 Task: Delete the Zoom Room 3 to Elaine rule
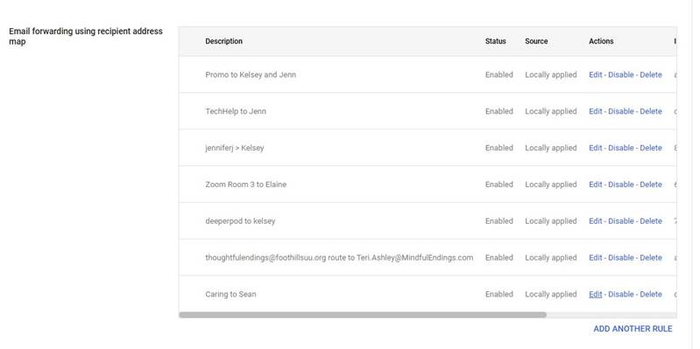650,185
